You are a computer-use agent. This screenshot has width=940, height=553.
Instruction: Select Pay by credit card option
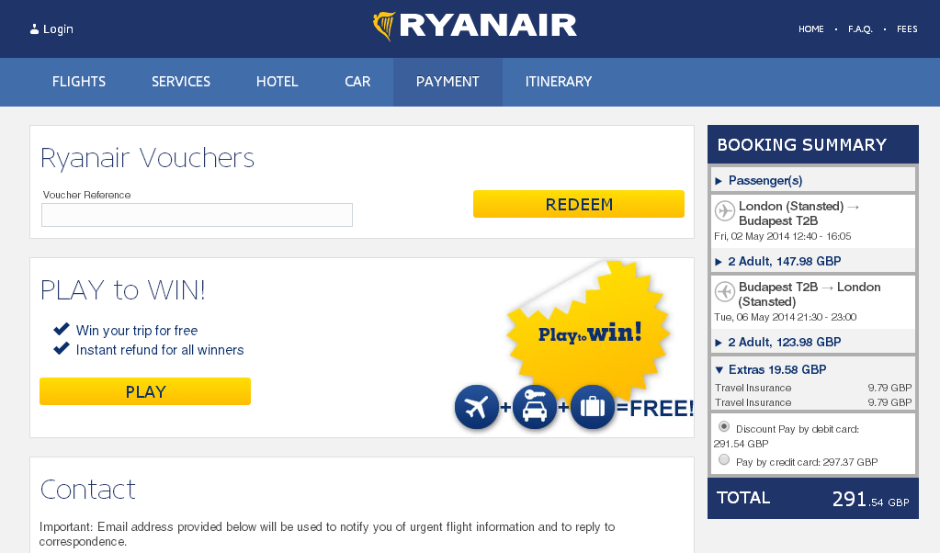point(724,460)
